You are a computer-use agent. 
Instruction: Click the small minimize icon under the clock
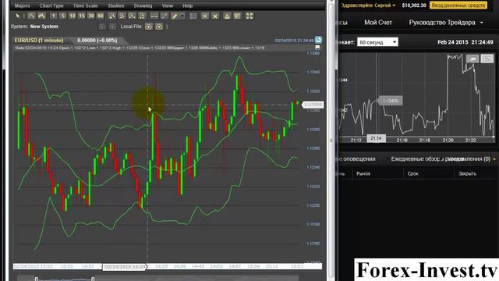(x=317, y=48)
